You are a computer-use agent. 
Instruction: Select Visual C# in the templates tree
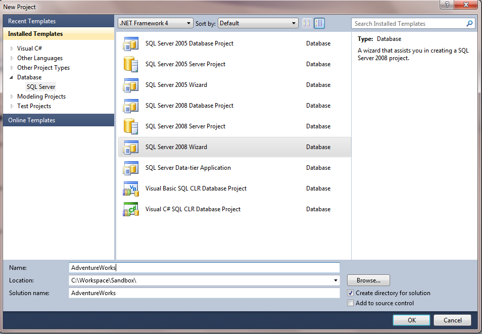tap(29, 49)
